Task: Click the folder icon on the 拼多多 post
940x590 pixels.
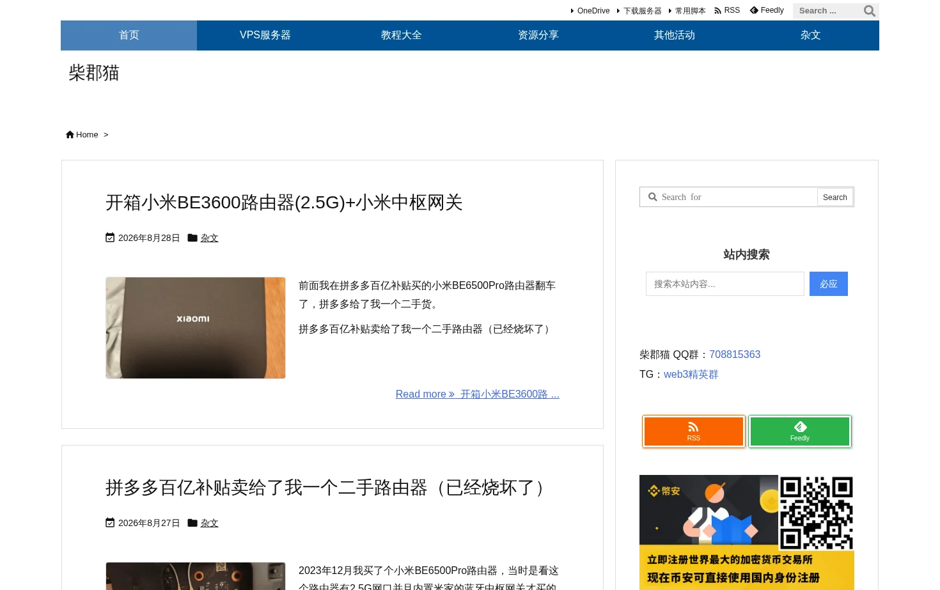Action: (x=192, y=523)
